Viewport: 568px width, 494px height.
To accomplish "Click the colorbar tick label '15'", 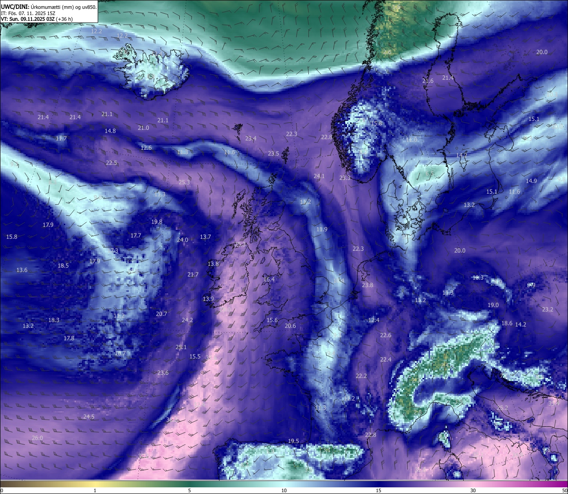I will [379, 490].
